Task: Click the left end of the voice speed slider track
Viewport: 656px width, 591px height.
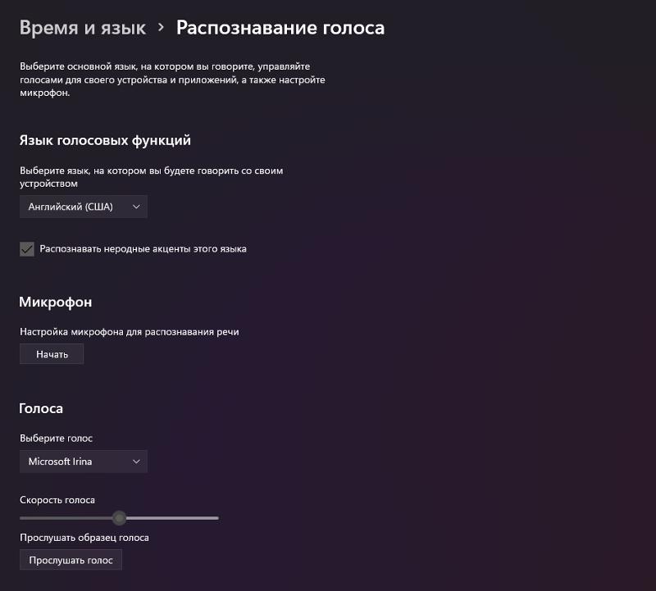Action: coord(23,518)
